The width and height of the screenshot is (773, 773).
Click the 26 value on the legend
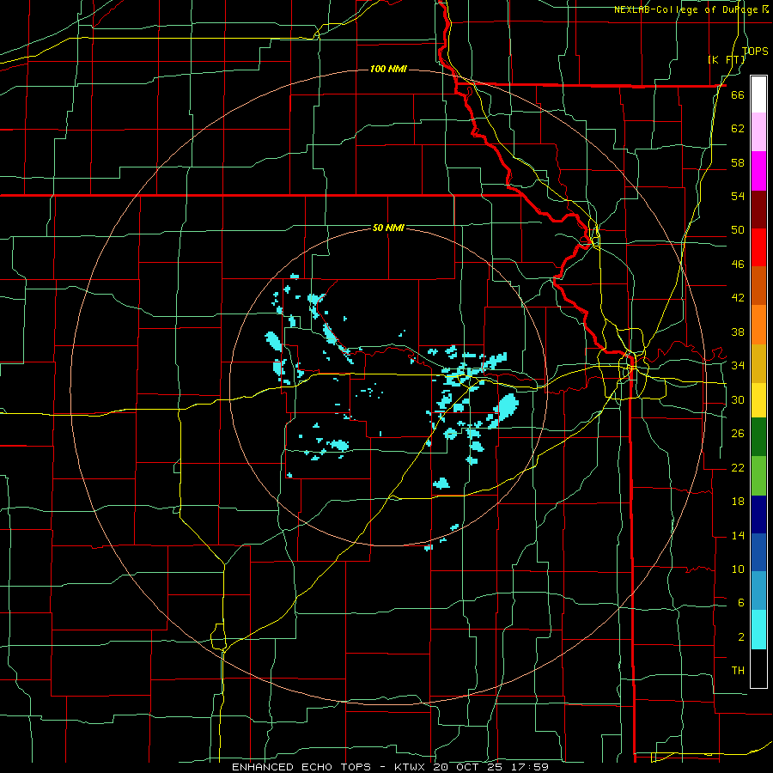click(x=738, y=434)
